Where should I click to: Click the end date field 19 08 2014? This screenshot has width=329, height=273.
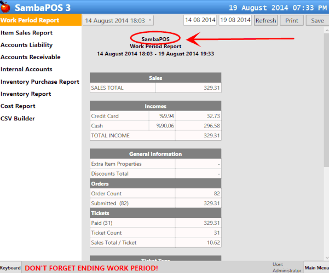coord(235,20)
